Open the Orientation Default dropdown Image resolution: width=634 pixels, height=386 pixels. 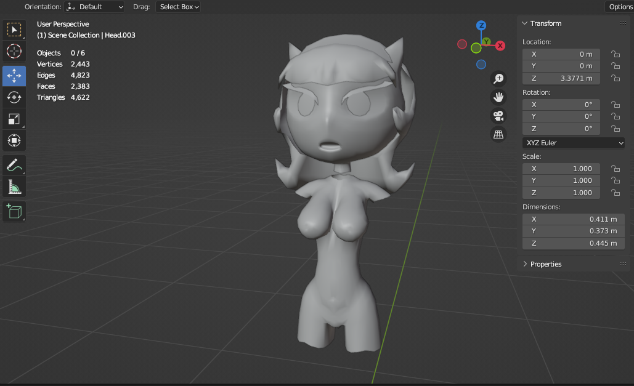(x=94, y=7)
